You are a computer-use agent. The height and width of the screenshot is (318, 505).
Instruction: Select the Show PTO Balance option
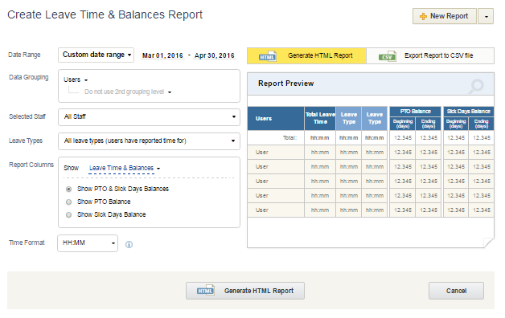coord(68,202)
